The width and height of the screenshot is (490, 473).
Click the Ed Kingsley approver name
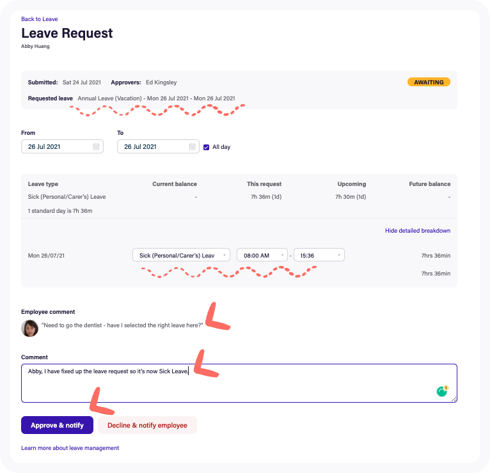pyautogui.click(x=161, y=82)
